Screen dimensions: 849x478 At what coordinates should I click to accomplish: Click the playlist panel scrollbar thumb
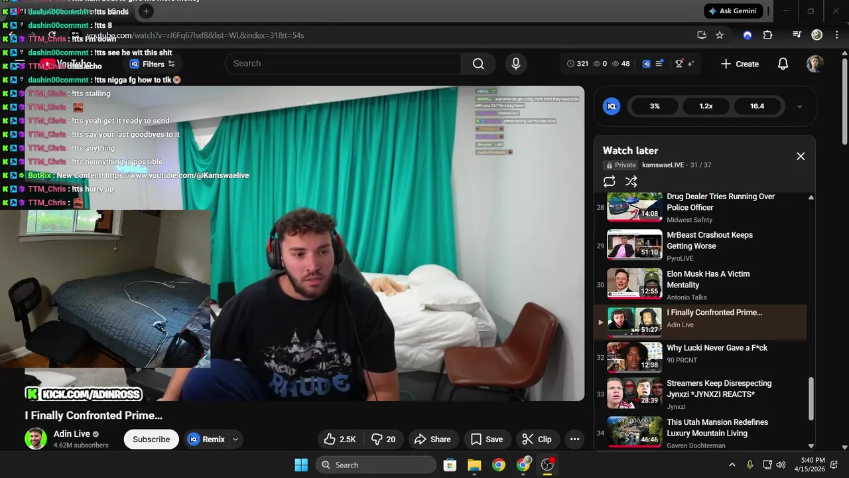811,398
